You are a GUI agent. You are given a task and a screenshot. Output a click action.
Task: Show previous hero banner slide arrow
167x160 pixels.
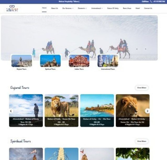click(137, 49)
